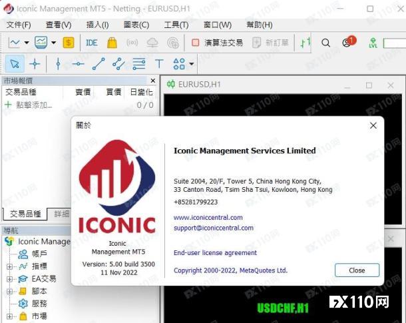Click the New Order (新訂單) button
Screen dimensions: 406x323
pos(270,43)
